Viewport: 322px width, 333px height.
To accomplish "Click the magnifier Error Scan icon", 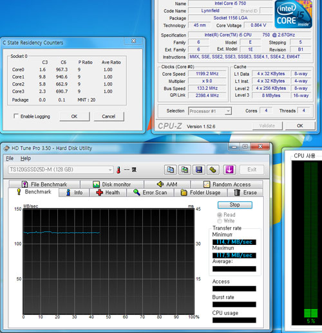I will pyautogui.click(x=137, y=192).
